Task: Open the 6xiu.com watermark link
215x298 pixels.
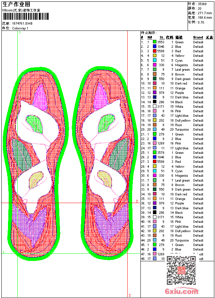Action: pos(181,291)
